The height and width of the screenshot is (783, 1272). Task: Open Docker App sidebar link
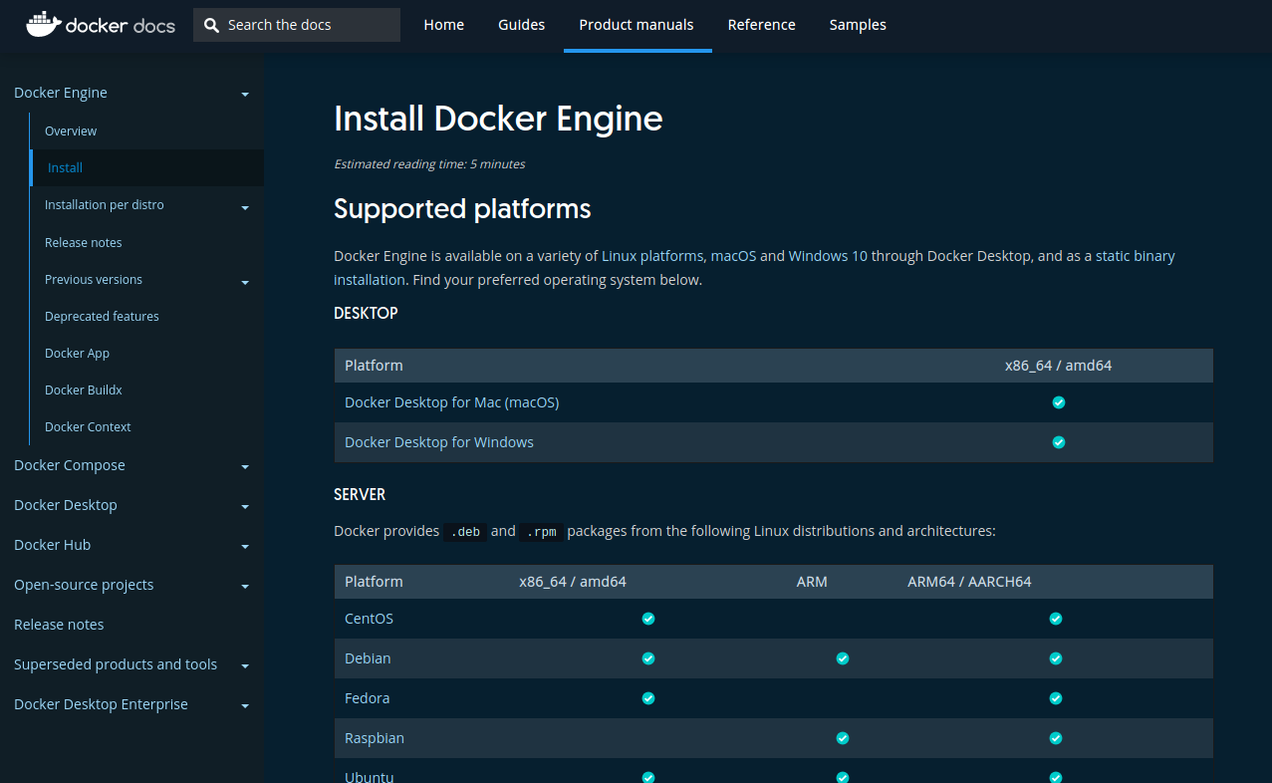click(77, 353)
